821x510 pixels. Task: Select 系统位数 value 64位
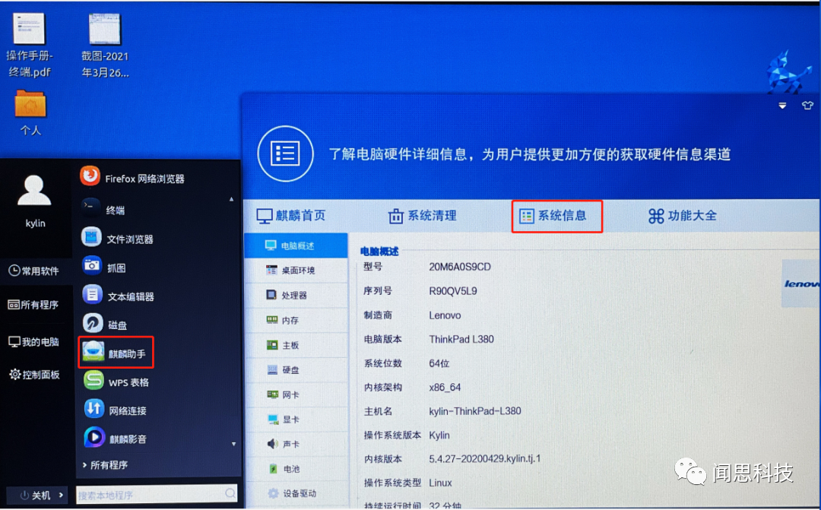[x=439, y=363]
